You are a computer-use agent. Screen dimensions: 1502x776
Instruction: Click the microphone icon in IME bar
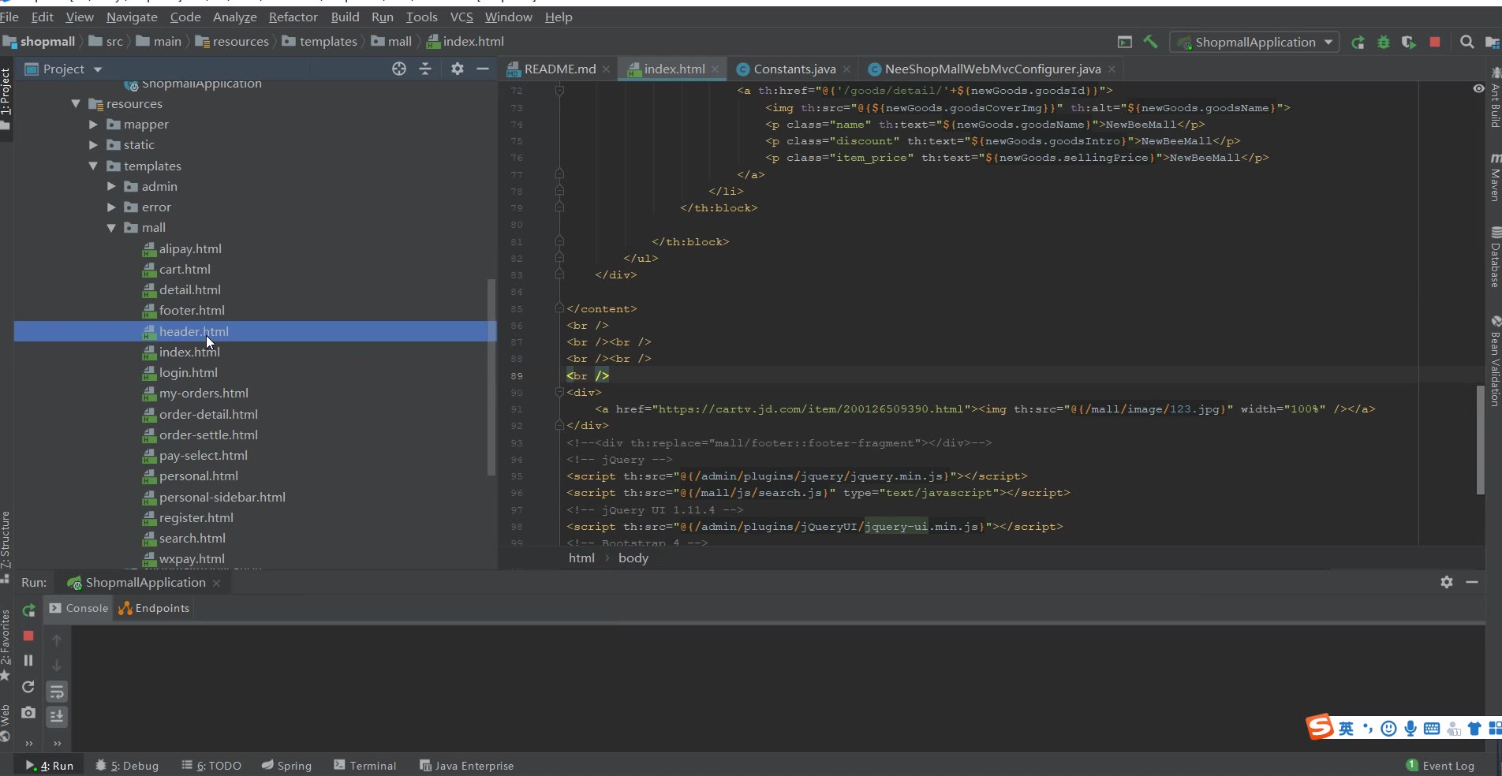point(1410,728)
